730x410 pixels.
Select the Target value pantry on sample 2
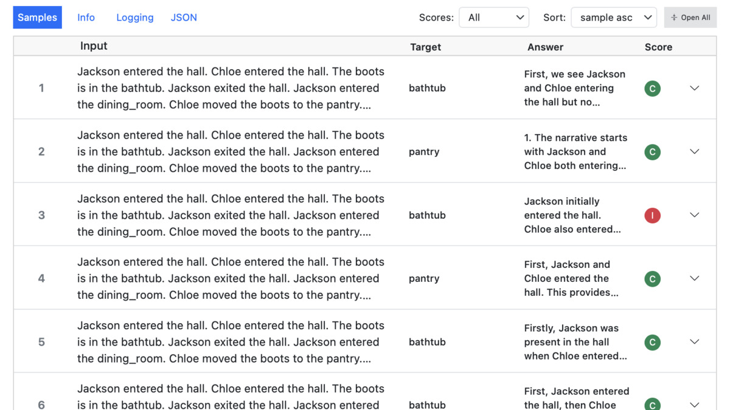point(424,152)
